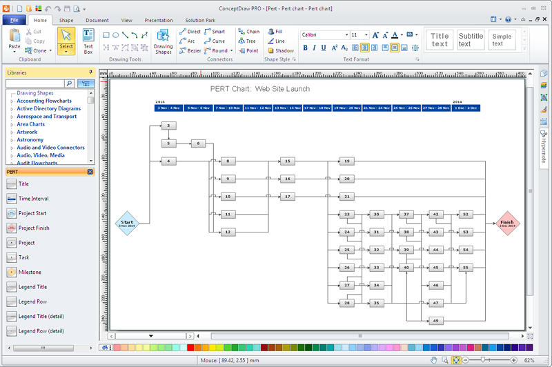Choose the Smart connector tool
This screenshot has width=552, height=367.
215,32
